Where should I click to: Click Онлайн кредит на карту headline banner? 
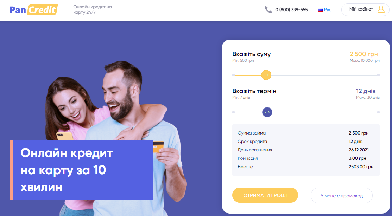(x=82, y=170)
